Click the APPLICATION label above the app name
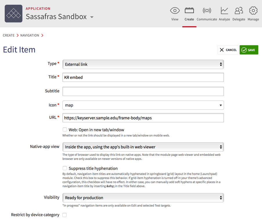262x221 pixels. (38, 8)
